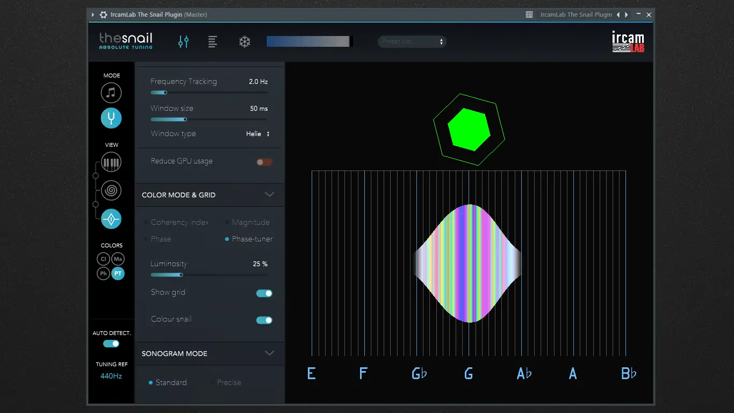Click the previous plugin arrow in title bar
This screenshot has width=734, height=413.
tap(618, 15)
